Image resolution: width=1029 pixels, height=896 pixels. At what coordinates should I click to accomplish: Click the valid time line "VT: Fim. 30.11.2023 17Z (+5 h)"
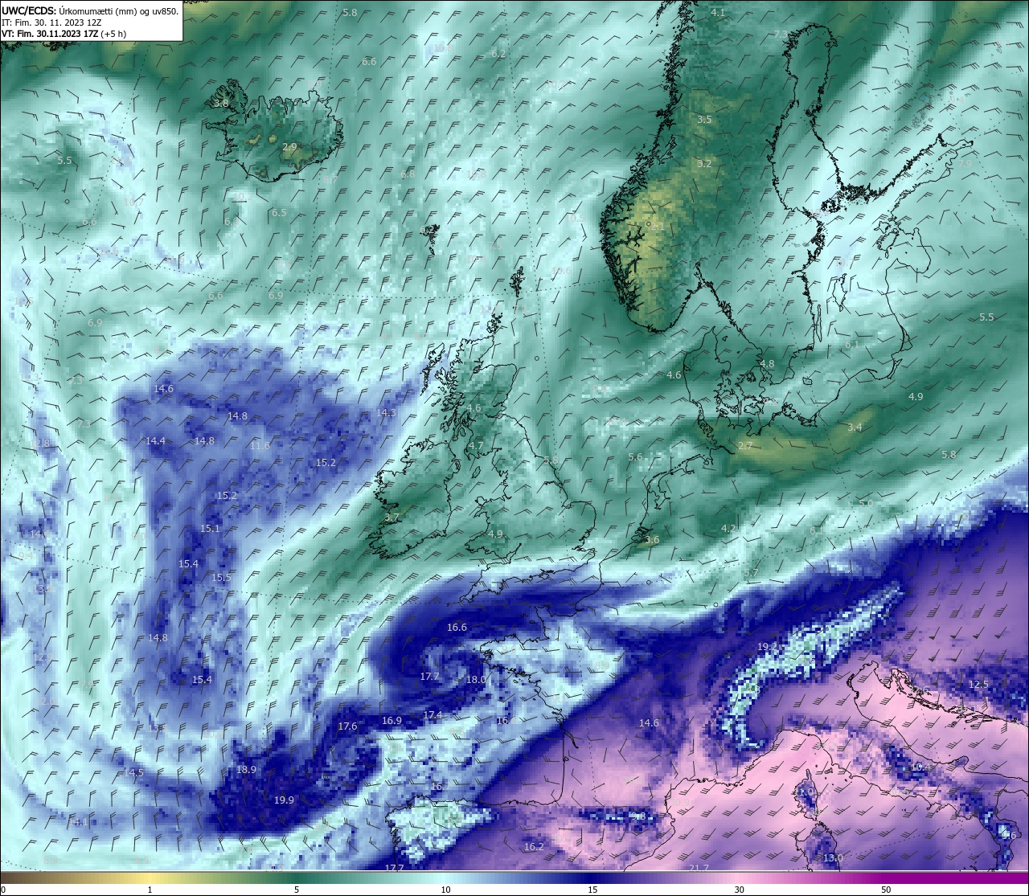pyautogui.click(x=64, y=34)
